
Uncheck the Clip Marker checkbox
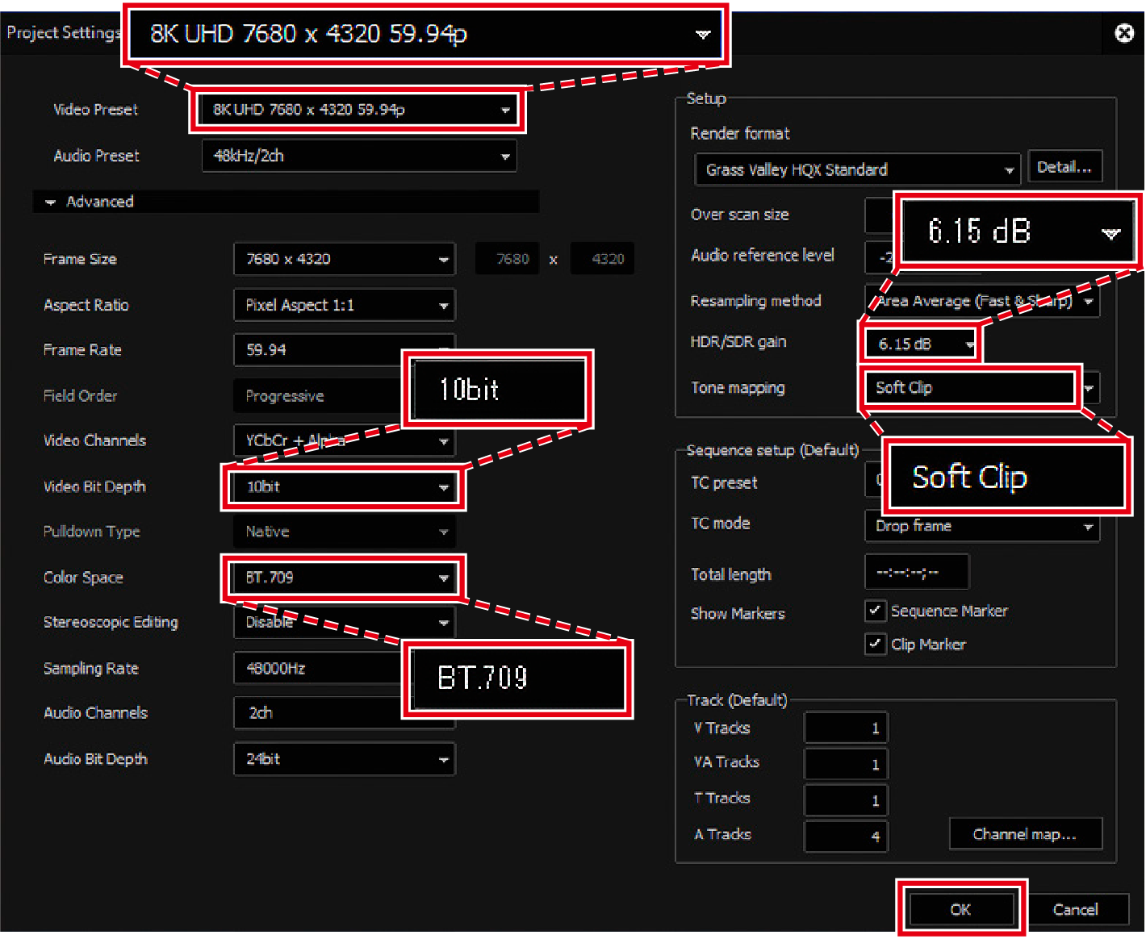point(875,644)
